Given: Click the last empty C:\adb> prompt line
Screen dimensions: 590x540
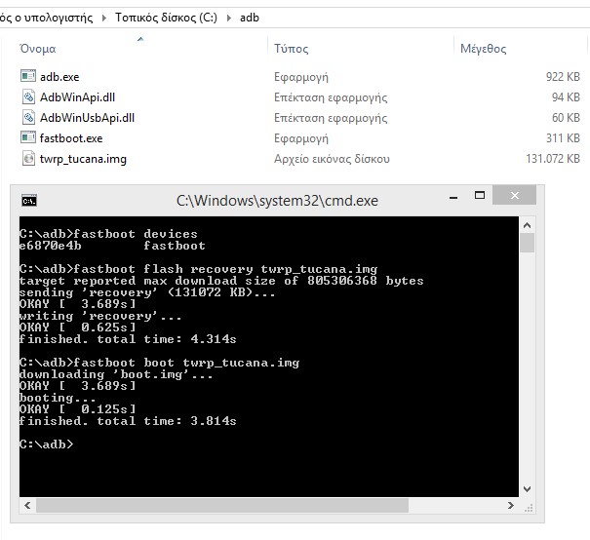Looking at the screenshot, I should [x=47, y=444].
